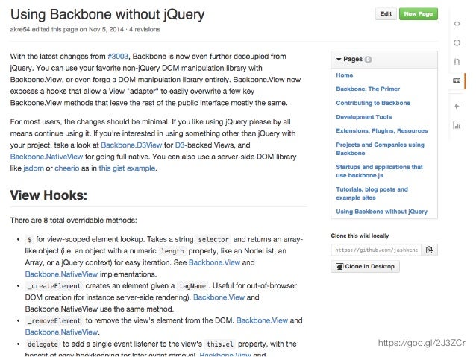Follow the #3003 issue link
This screenshot has width=476, height=357.
pos(119,56)
